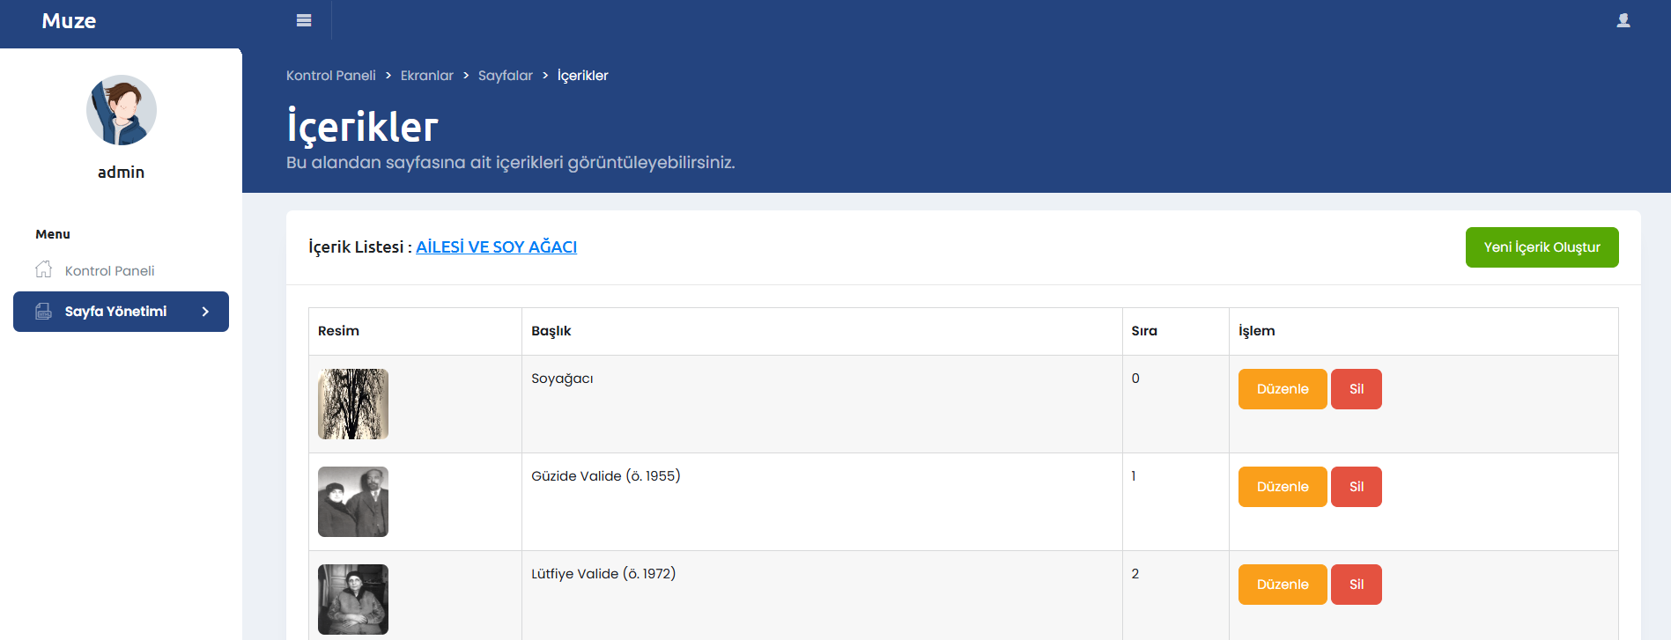Toggle the hamburger sidebar menu icon
Viewport: 1671px width, 640px height.
(x=304, y=20)
